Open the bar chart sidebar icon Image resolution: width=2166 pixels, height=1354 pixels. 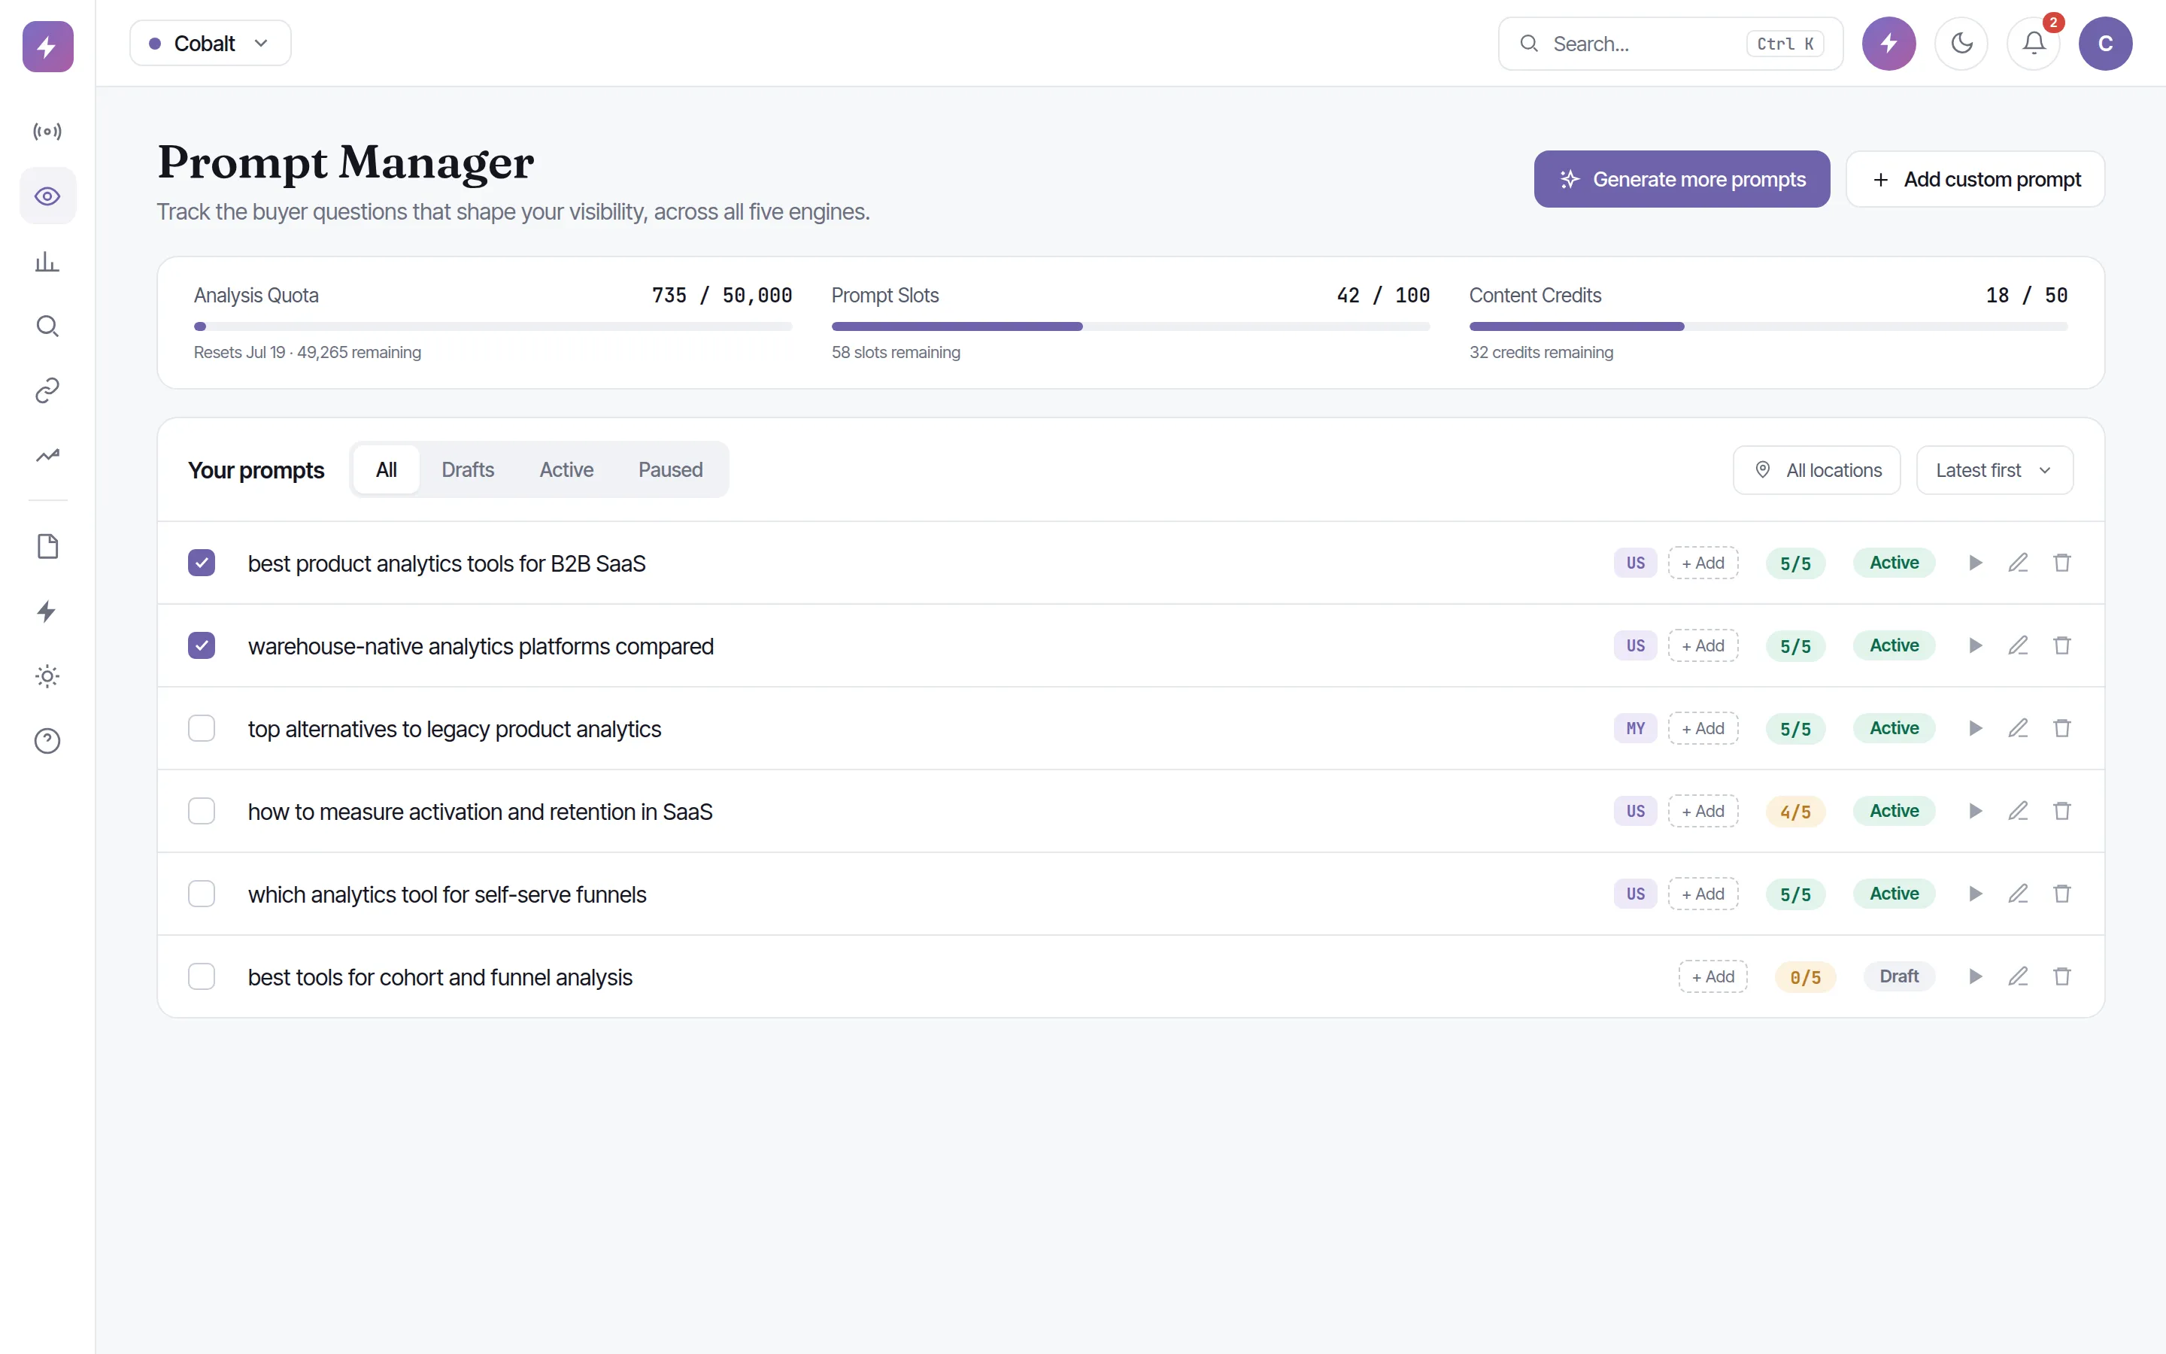click(47, 262)
